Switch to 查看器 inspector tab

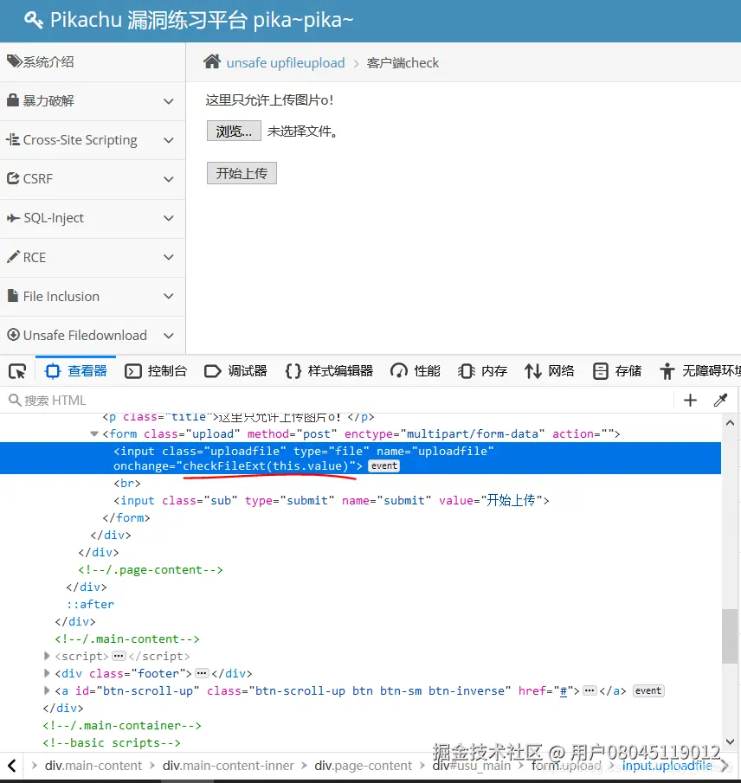[x=76, y=371]
